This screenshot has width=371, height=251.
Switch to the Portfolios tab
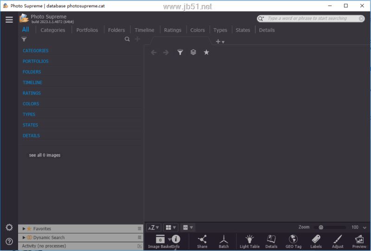[x=87, y=30]
